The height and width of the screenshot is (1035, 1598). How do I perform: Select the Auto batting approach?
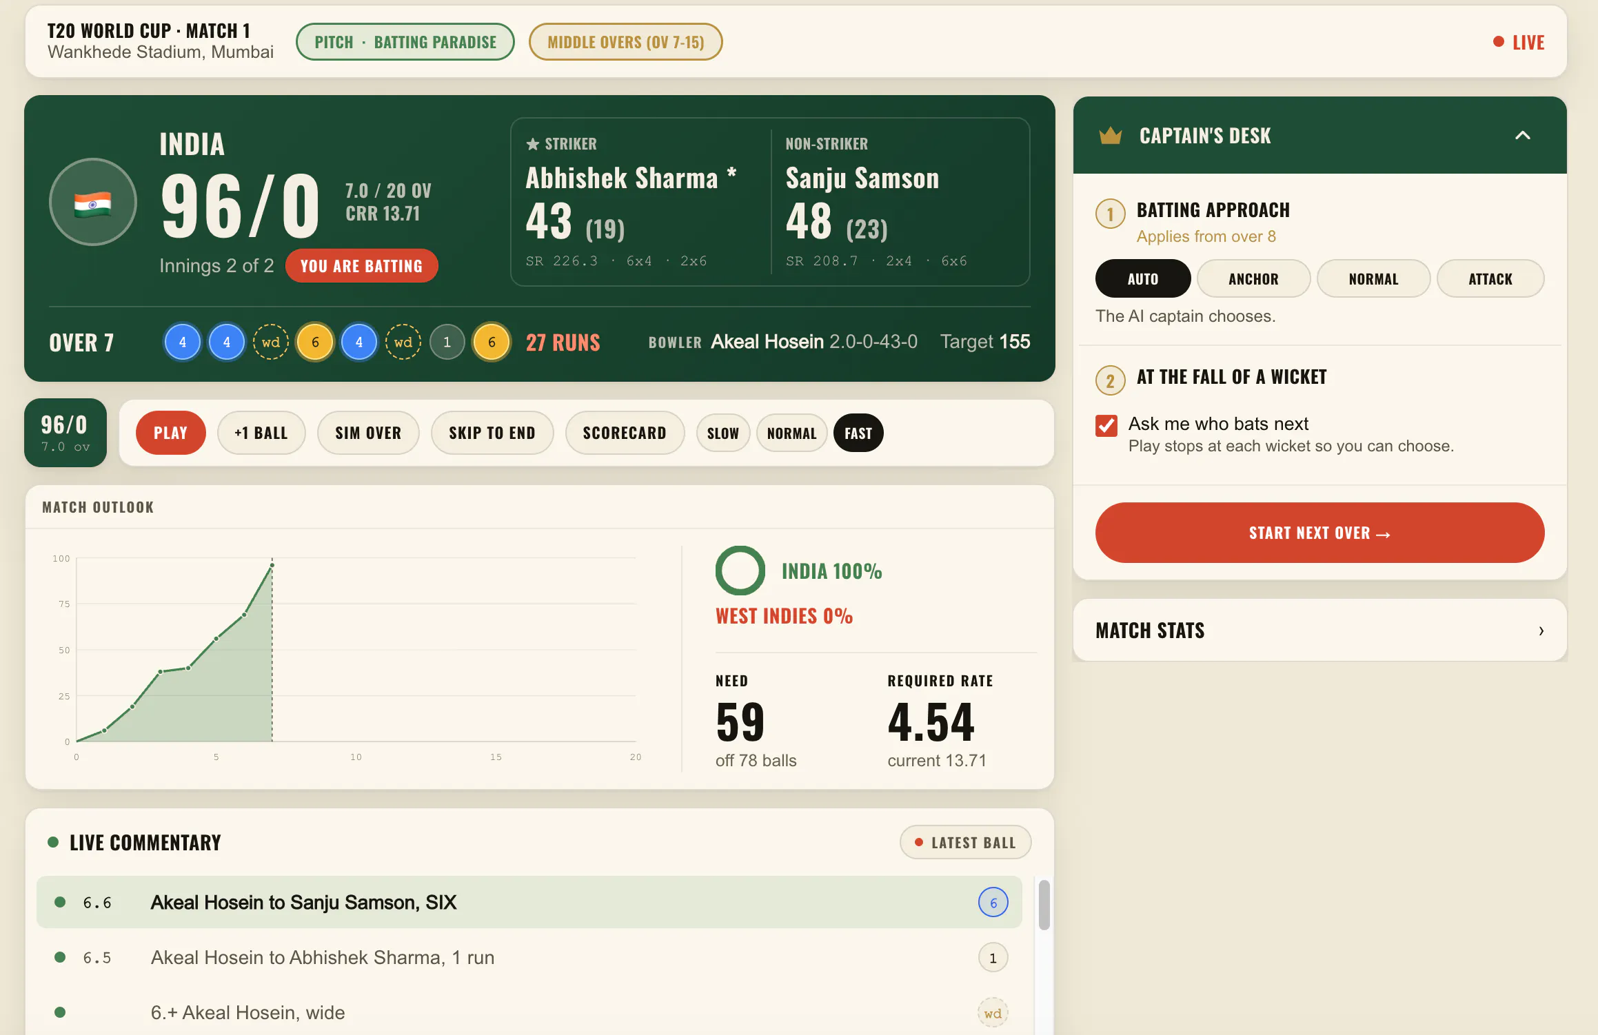pos(1143,278)
